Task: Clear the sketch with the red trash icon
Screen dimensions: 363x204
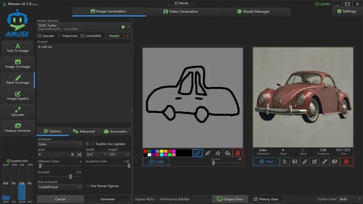Action: coord(237,153)
